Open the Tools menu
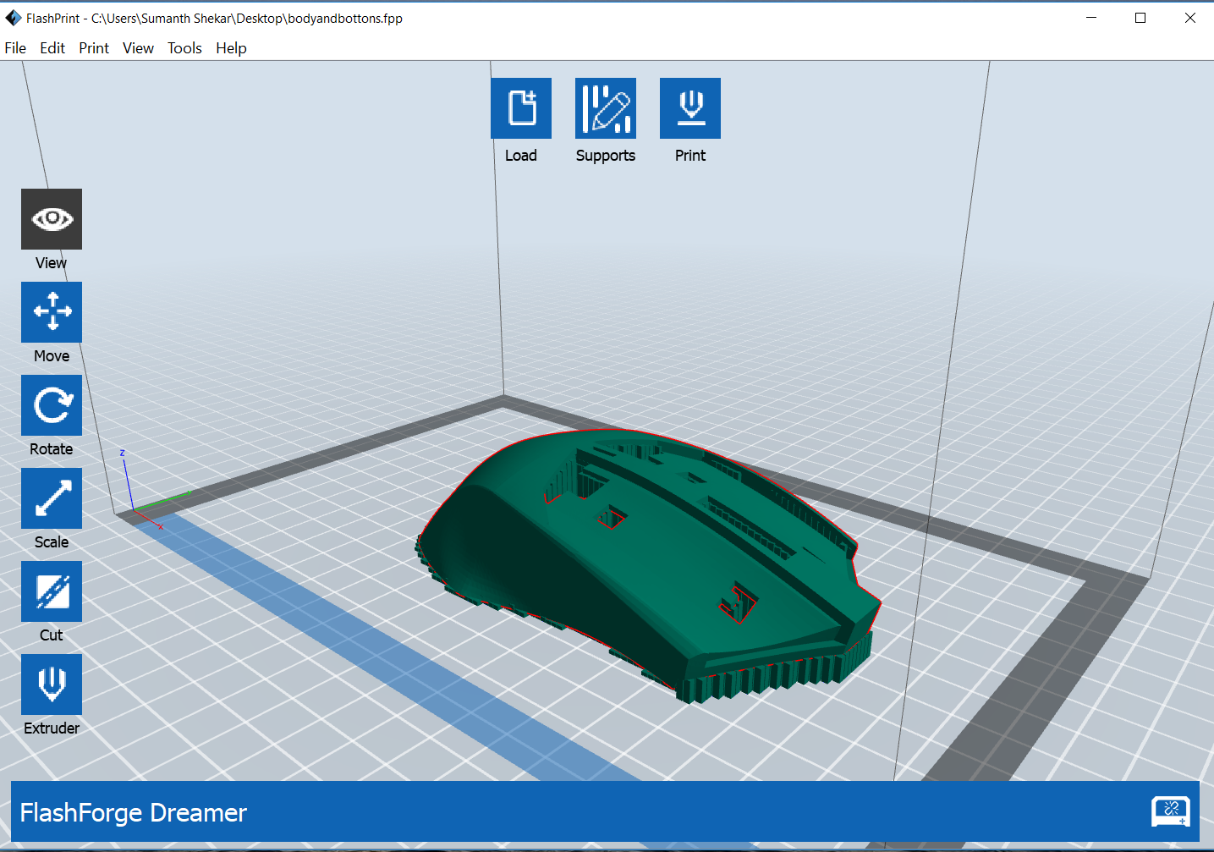This screenshot has height=852, width=1214. click(x=184, y=48)
